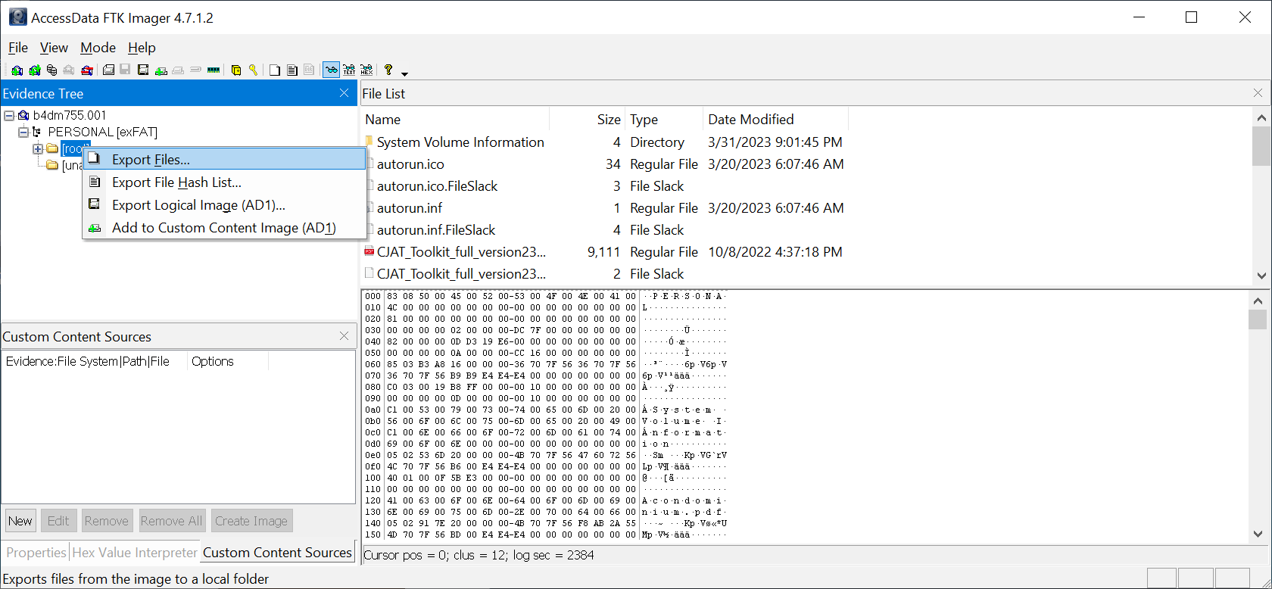Image resolution: width=1272 pixels, height=589 pixels.
Task: Choose Add to Custom Content Image (AD1)
Action: [223, 228]
